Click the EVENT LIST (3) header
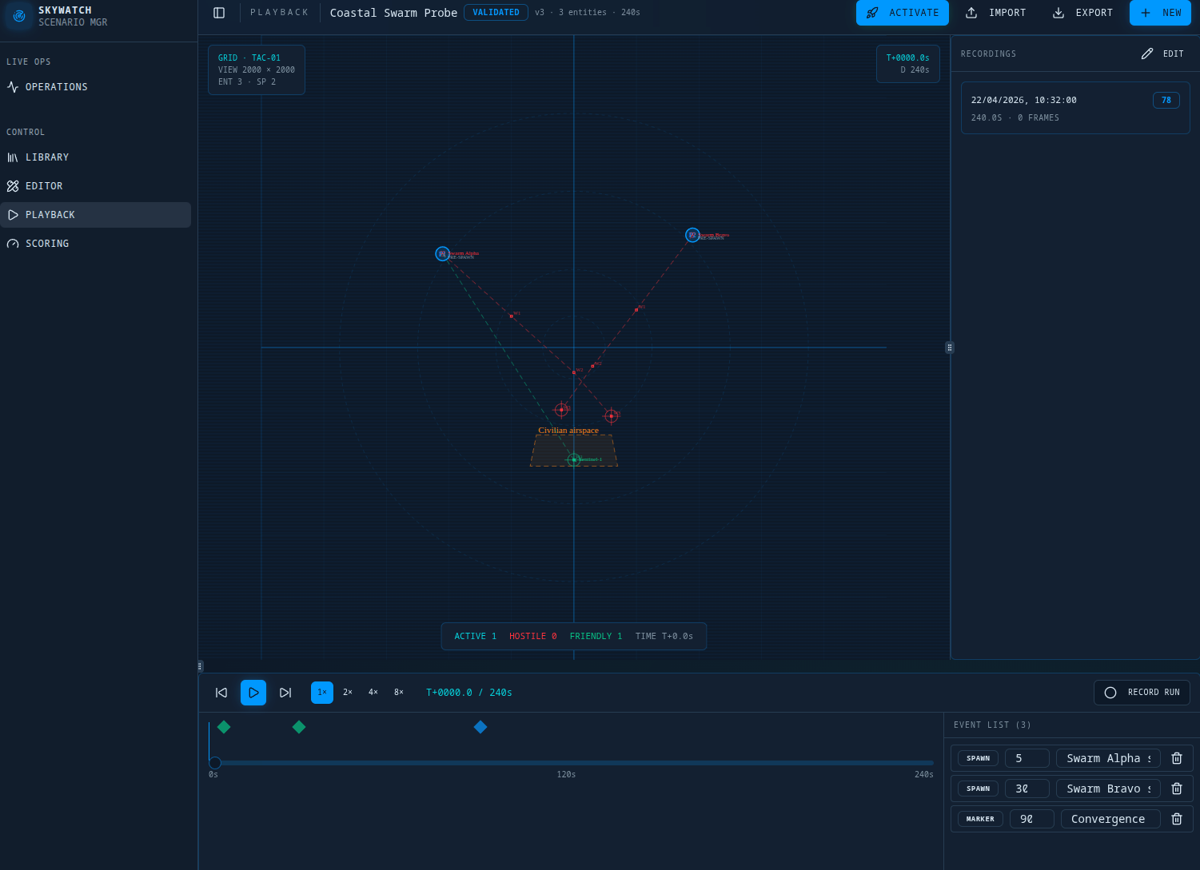Image resolution: width=1200 pixels, height=870 pixels. click(x=992, y=725)
